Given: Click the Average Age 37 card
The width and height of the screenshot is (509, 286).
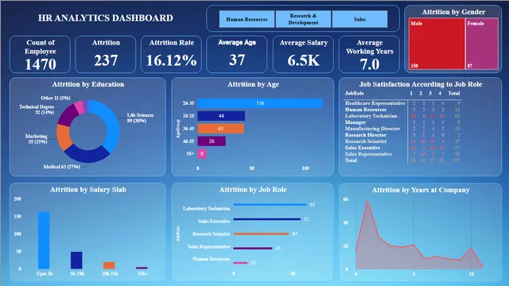Looking at the screenshot, I should tap(237, 55).
